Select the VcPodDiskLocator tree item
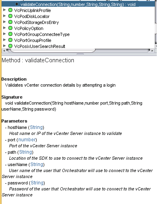Screen dimensions: 158x204 [x=32, y=16]
